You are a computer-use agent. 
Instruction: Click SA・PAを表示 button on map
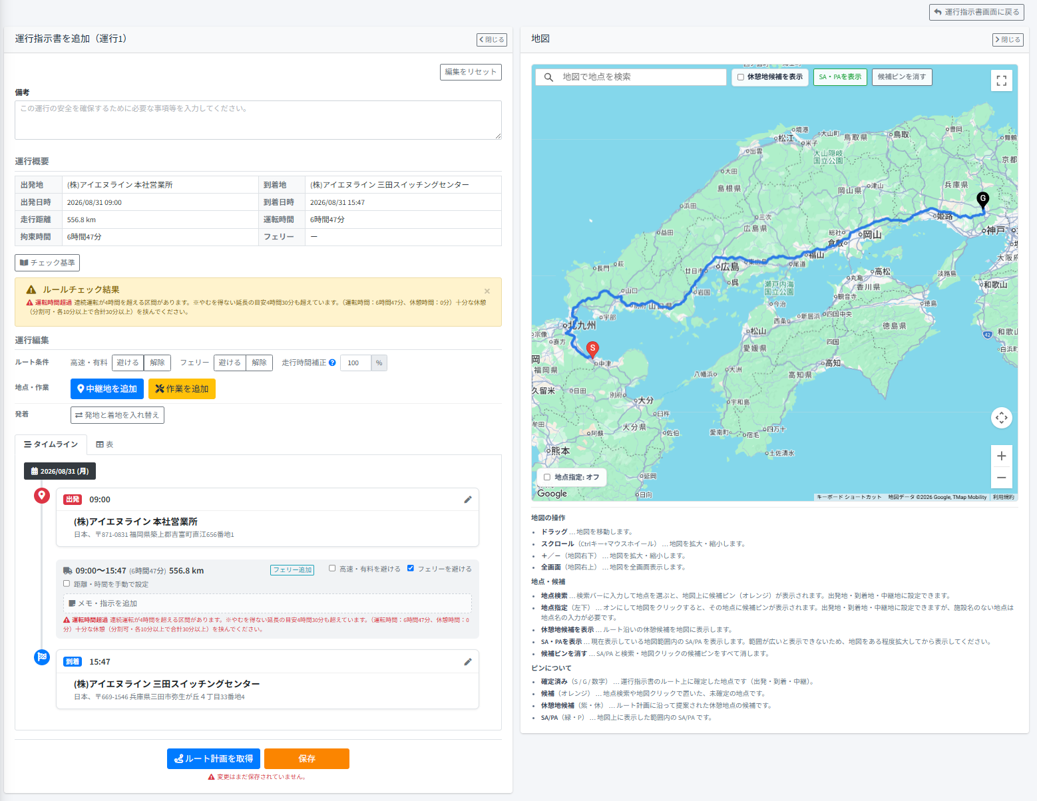click(840, 77)
